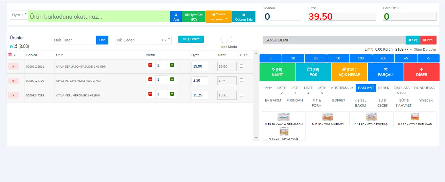Click the 20 quick amount button
Screen dimensions: 445x182
tap(316, 58)
